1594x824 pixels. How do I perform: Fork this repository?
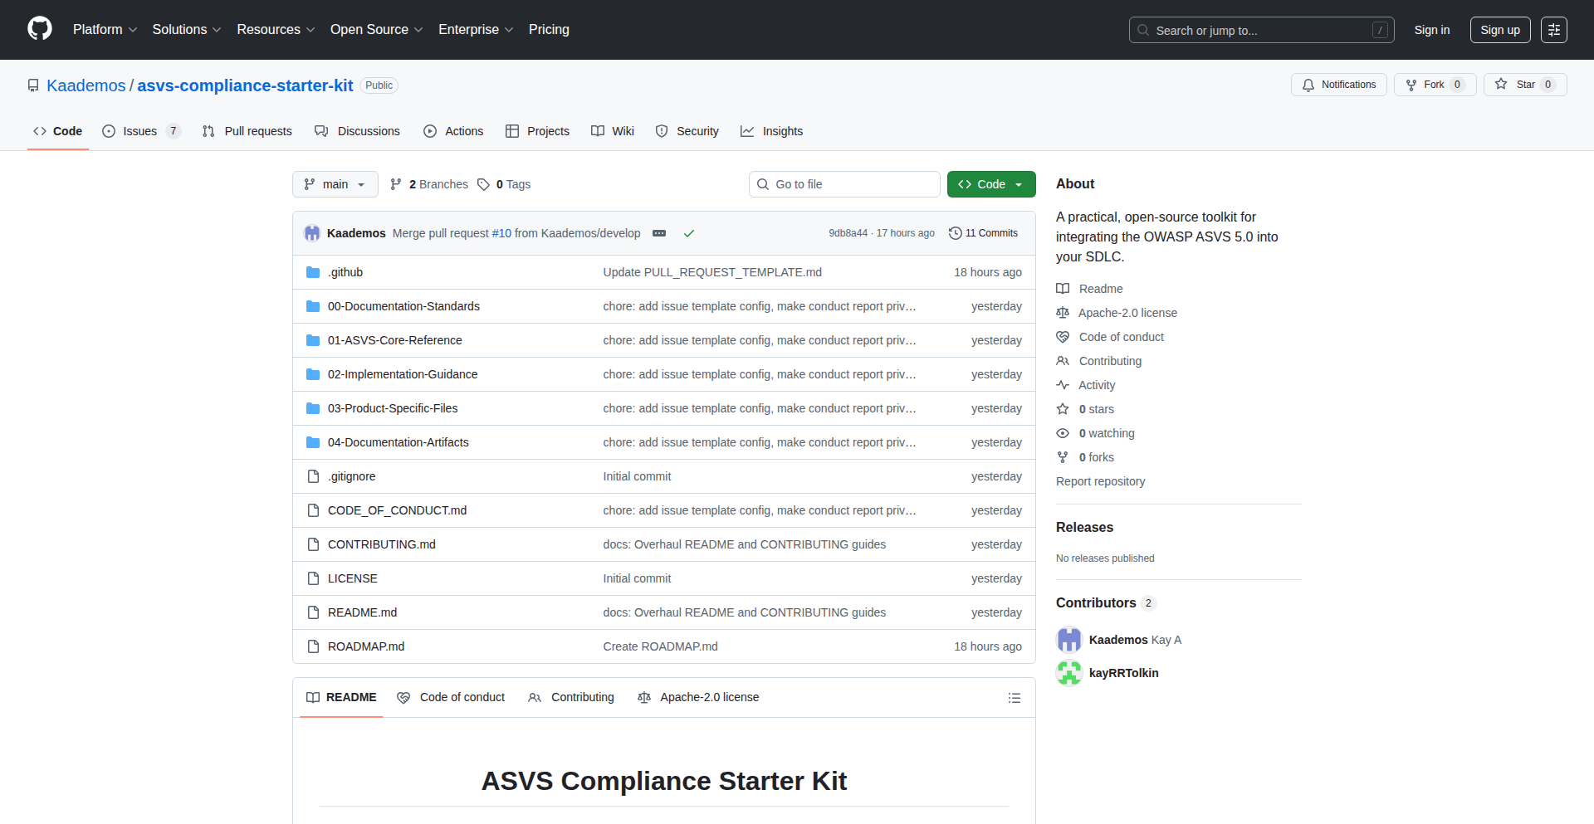1435,85
